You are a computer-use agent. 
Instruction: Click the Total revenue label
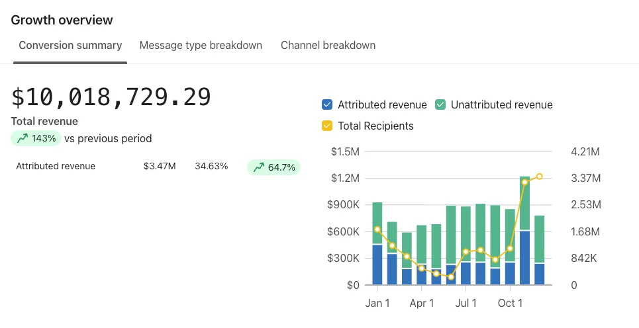44,121
